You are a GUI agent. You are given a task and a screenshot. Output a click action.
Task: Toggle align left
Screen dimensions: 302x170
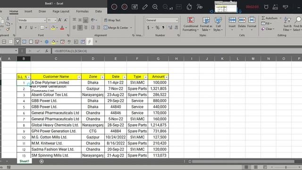74,27
